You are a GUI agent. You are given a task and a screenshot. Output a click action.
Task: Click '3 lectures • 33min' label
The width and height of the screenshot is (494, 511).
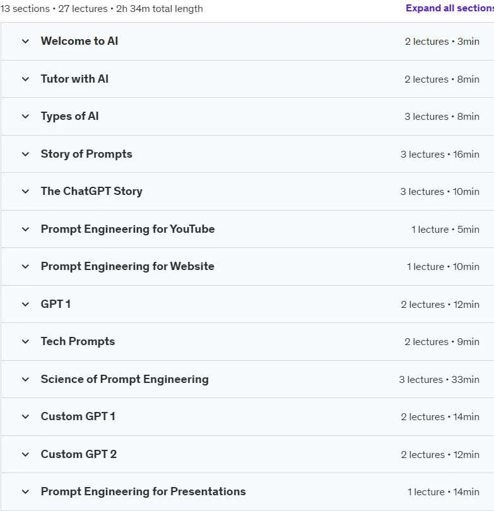[439, 380]
